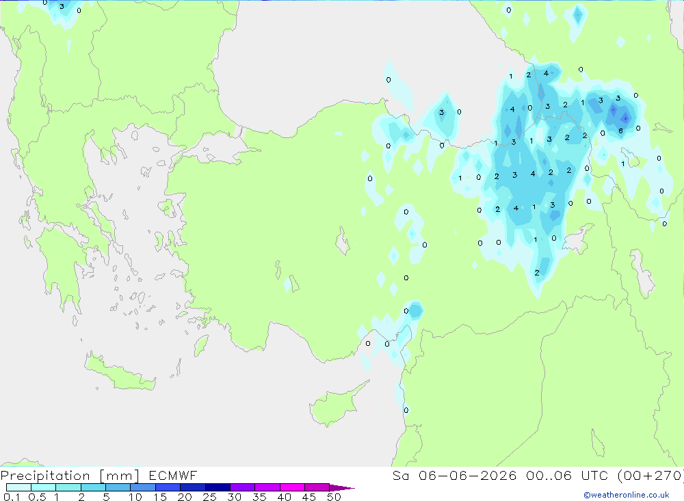Click the 0.5–1 mm legend color box
The height and width of the screenshot is (501, 684).
[43, 487]
